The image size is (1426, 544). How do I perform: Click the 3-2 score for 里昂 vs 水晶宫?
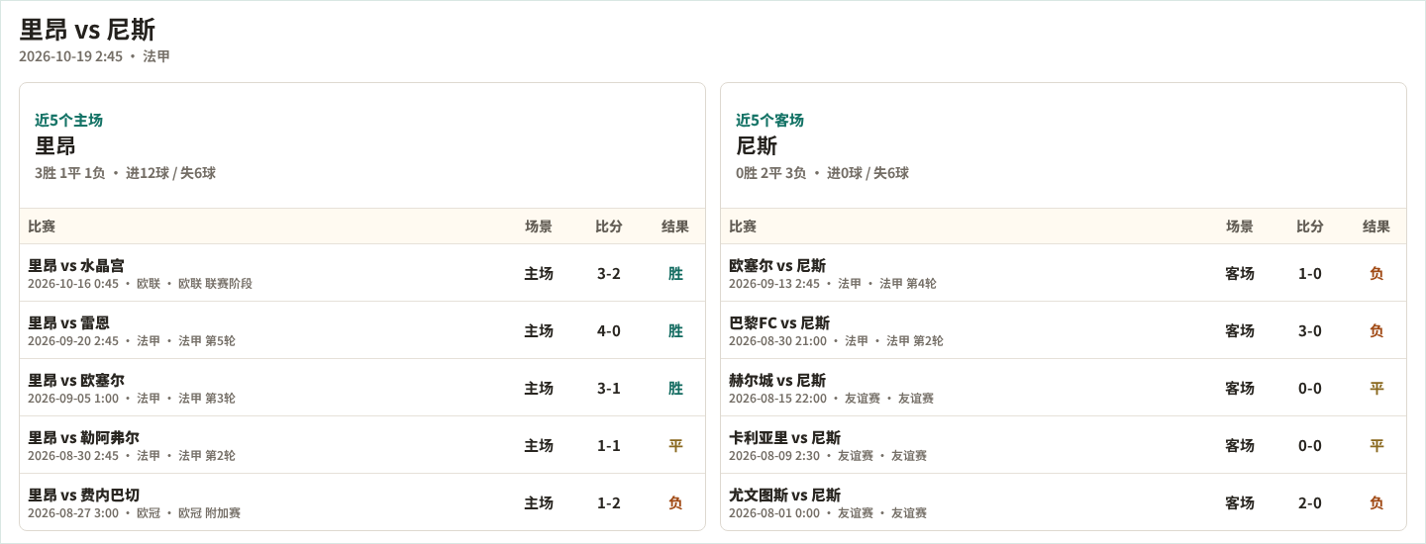(x=609, y=273)
